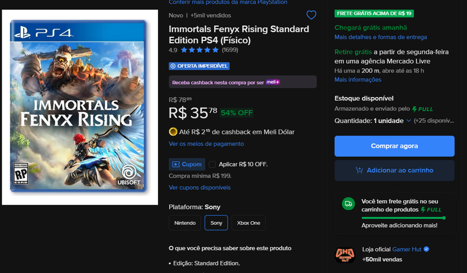Open Mais detalhes e formas de entrega
This screenshot has height=273, width=467.
click(x=381, y=37)
